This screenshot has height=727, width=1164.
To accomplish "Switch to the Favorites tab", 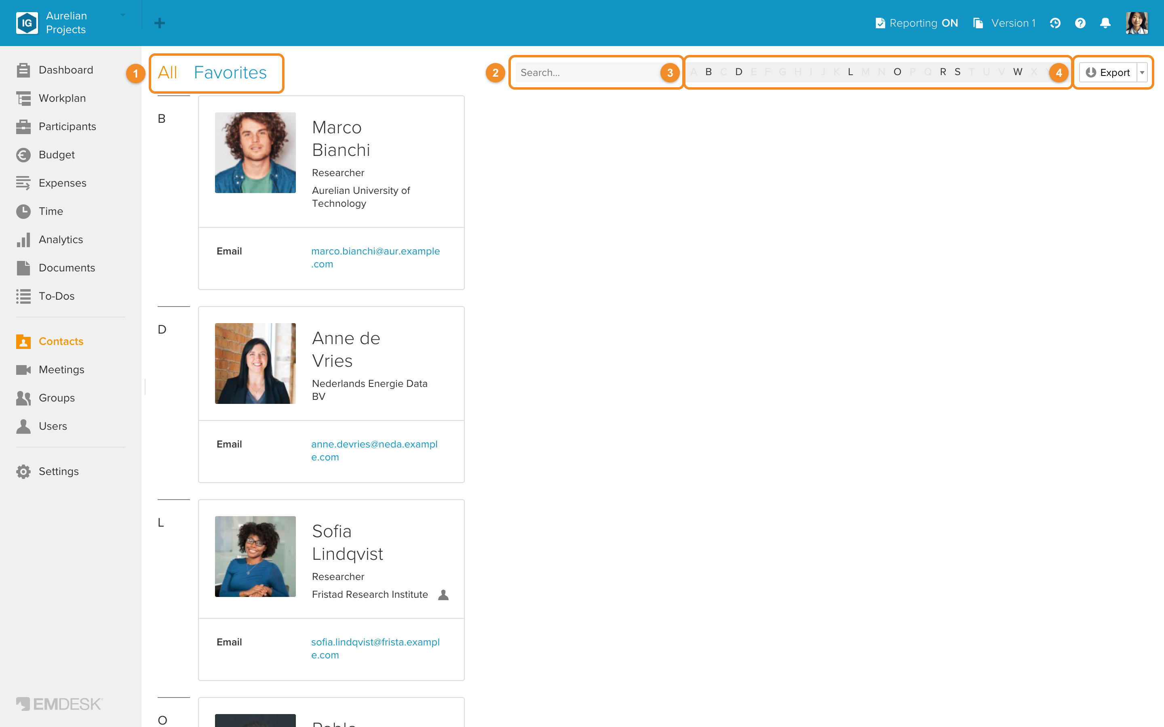I will [x=230, y=73].
